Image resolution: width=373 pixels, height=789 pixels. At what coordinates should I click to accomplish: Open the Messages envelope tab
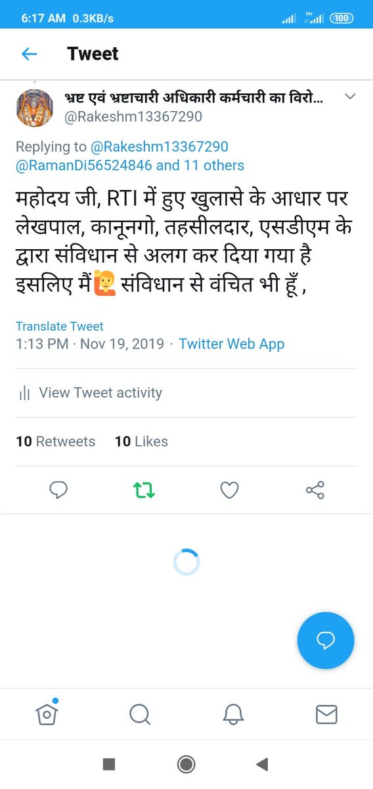click(326, 714)
